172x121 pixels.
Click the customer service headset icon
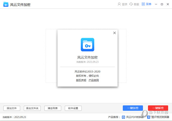131,4
